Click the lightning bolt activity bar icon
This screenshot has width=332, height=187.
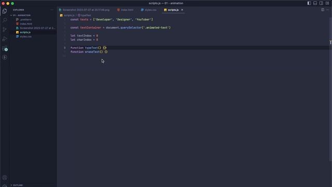click(5, 57)
